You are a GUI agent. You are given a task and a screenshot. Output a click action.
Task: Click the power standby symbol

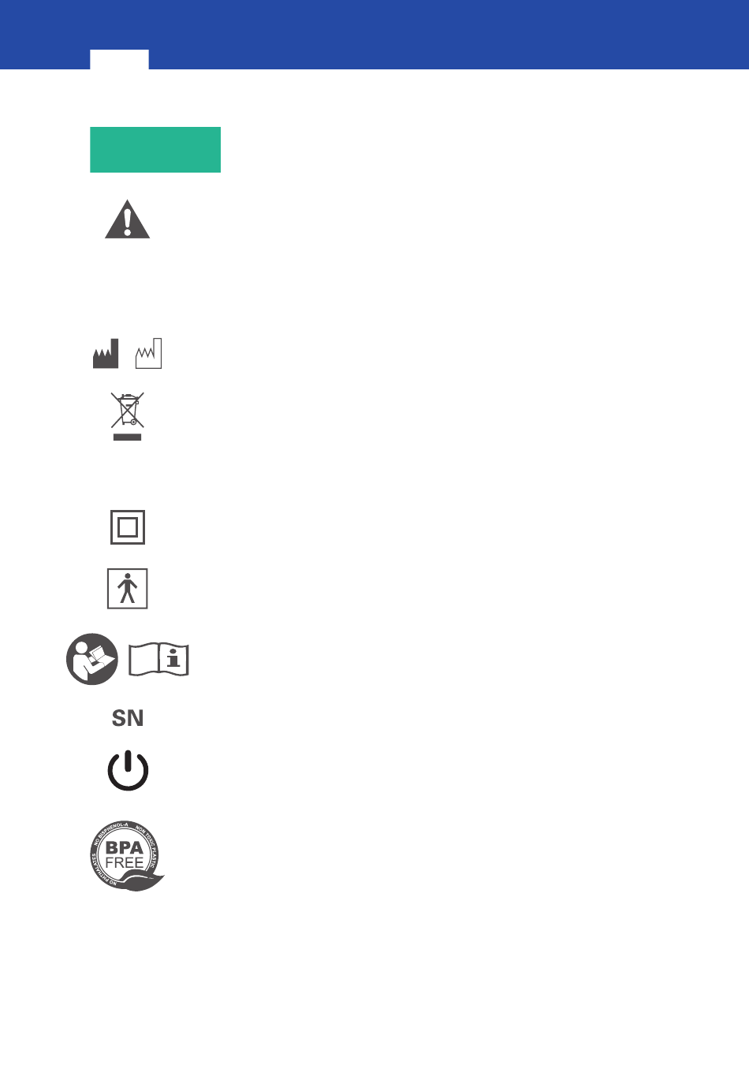coord(128,771)
